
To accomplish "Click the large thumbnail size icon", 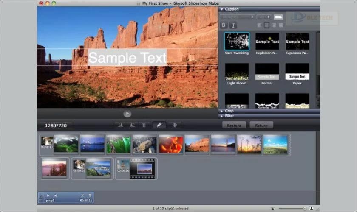I will click(312, 209).
